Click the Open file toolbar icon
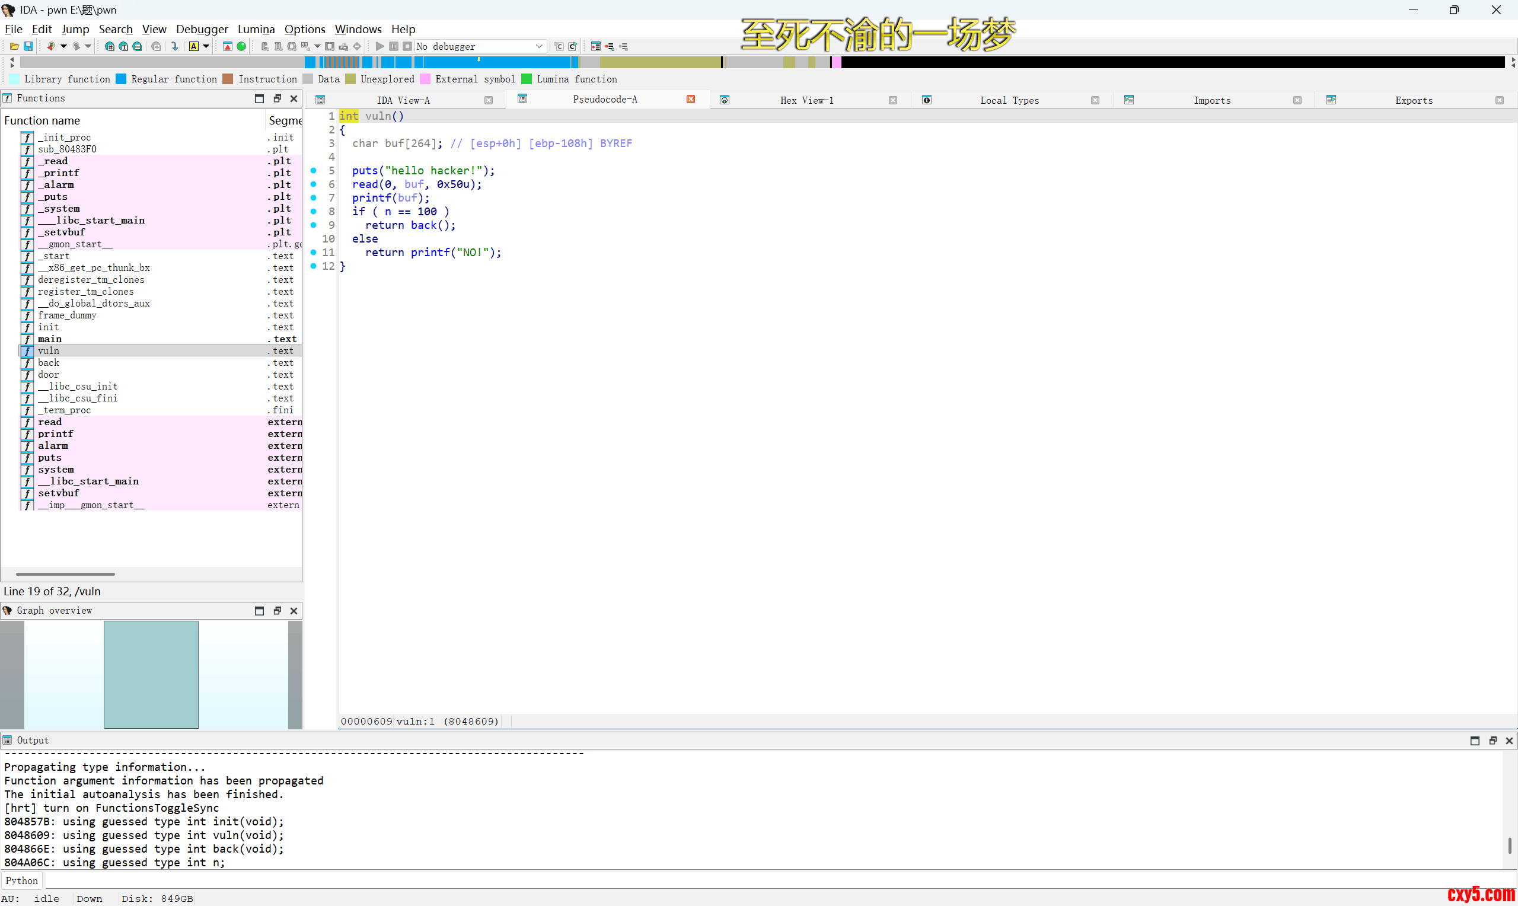This screenshot has height=906, width=1518. 14,46
